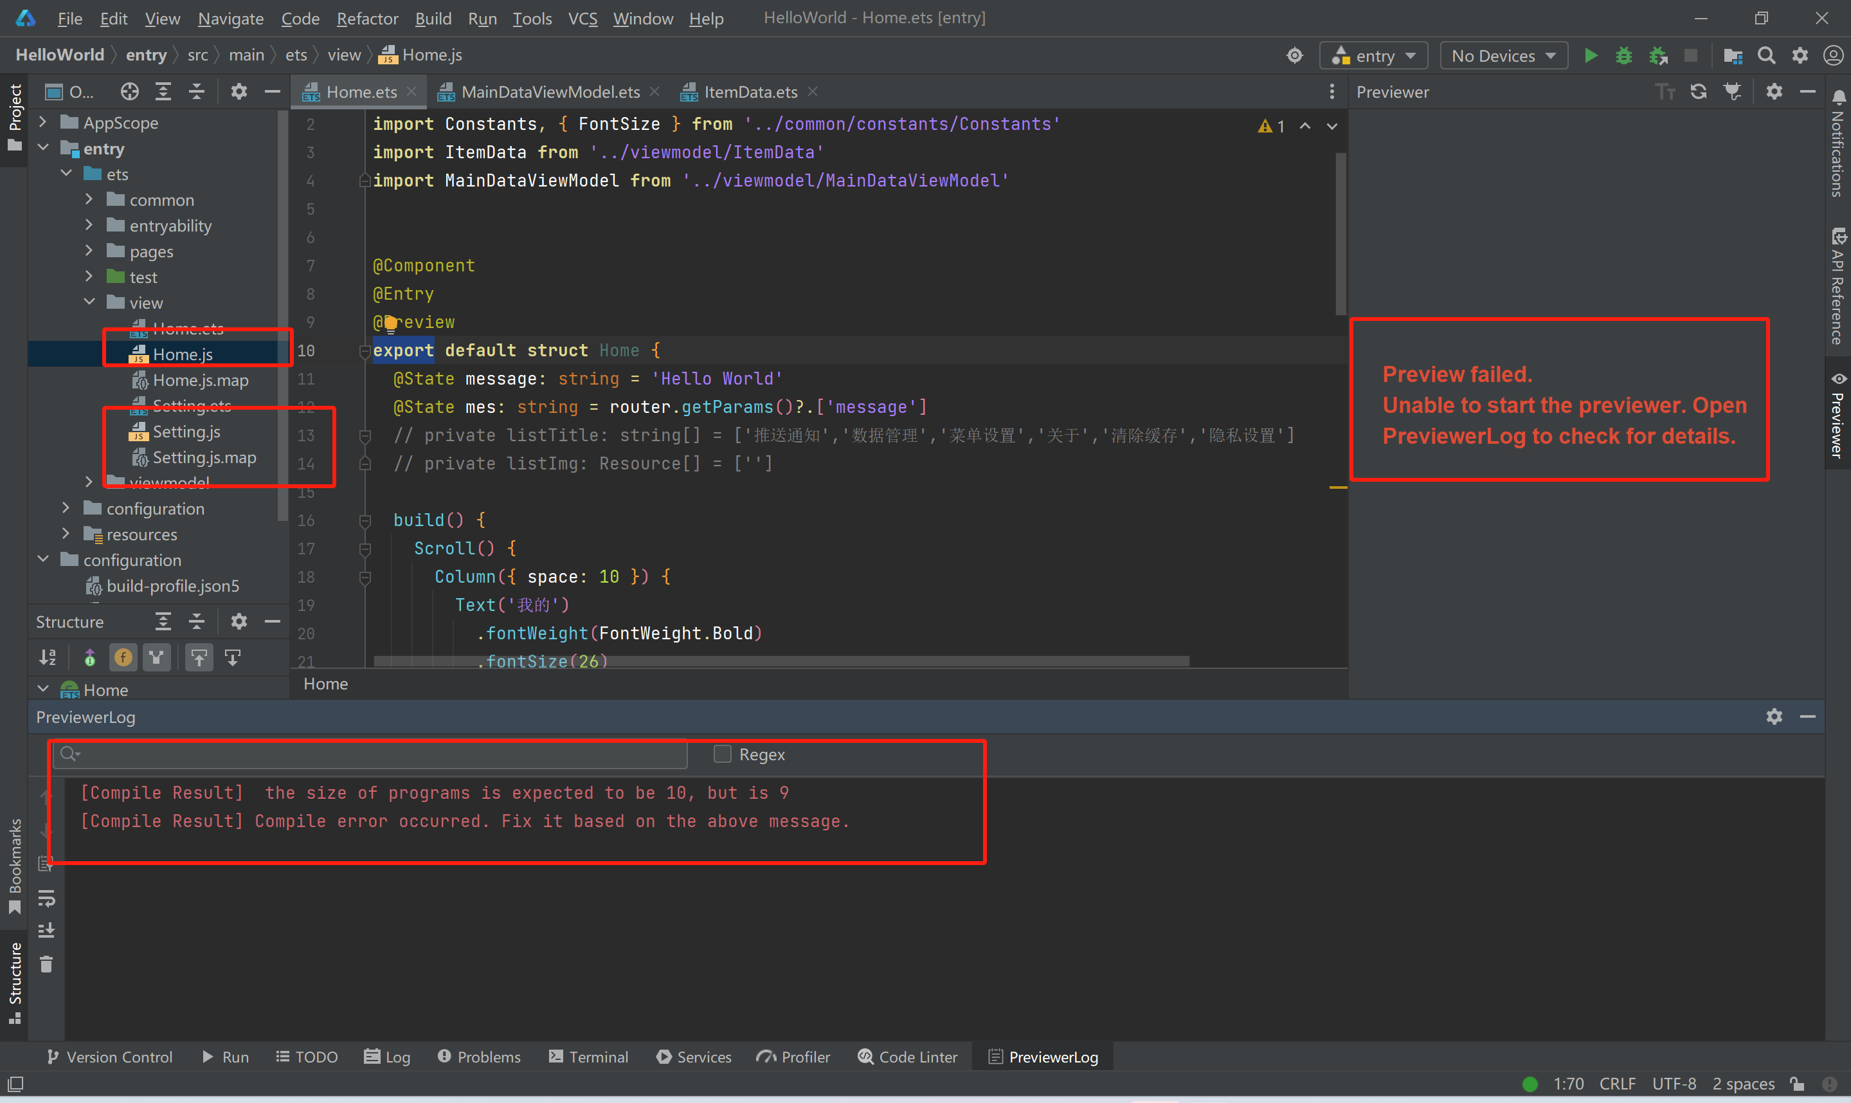Toggle field visibility in Structure panel

(123, 657)
